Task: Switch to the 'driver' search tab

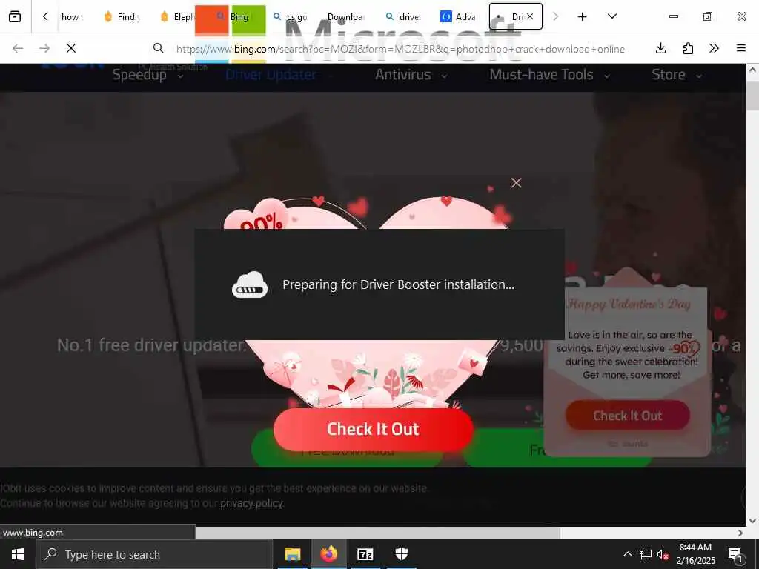Action: click(404, 16)
